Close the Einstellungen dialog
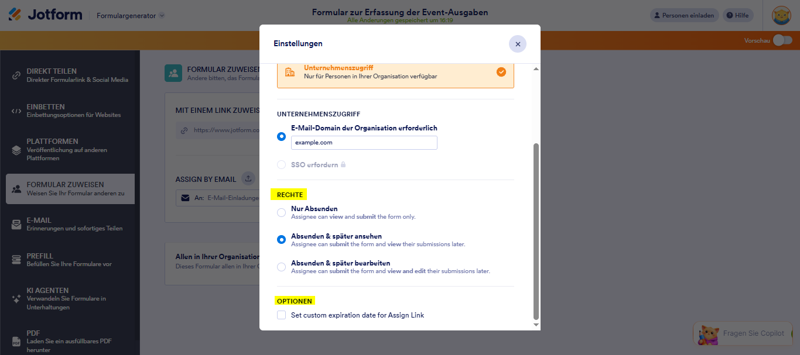 coord(518,44)
